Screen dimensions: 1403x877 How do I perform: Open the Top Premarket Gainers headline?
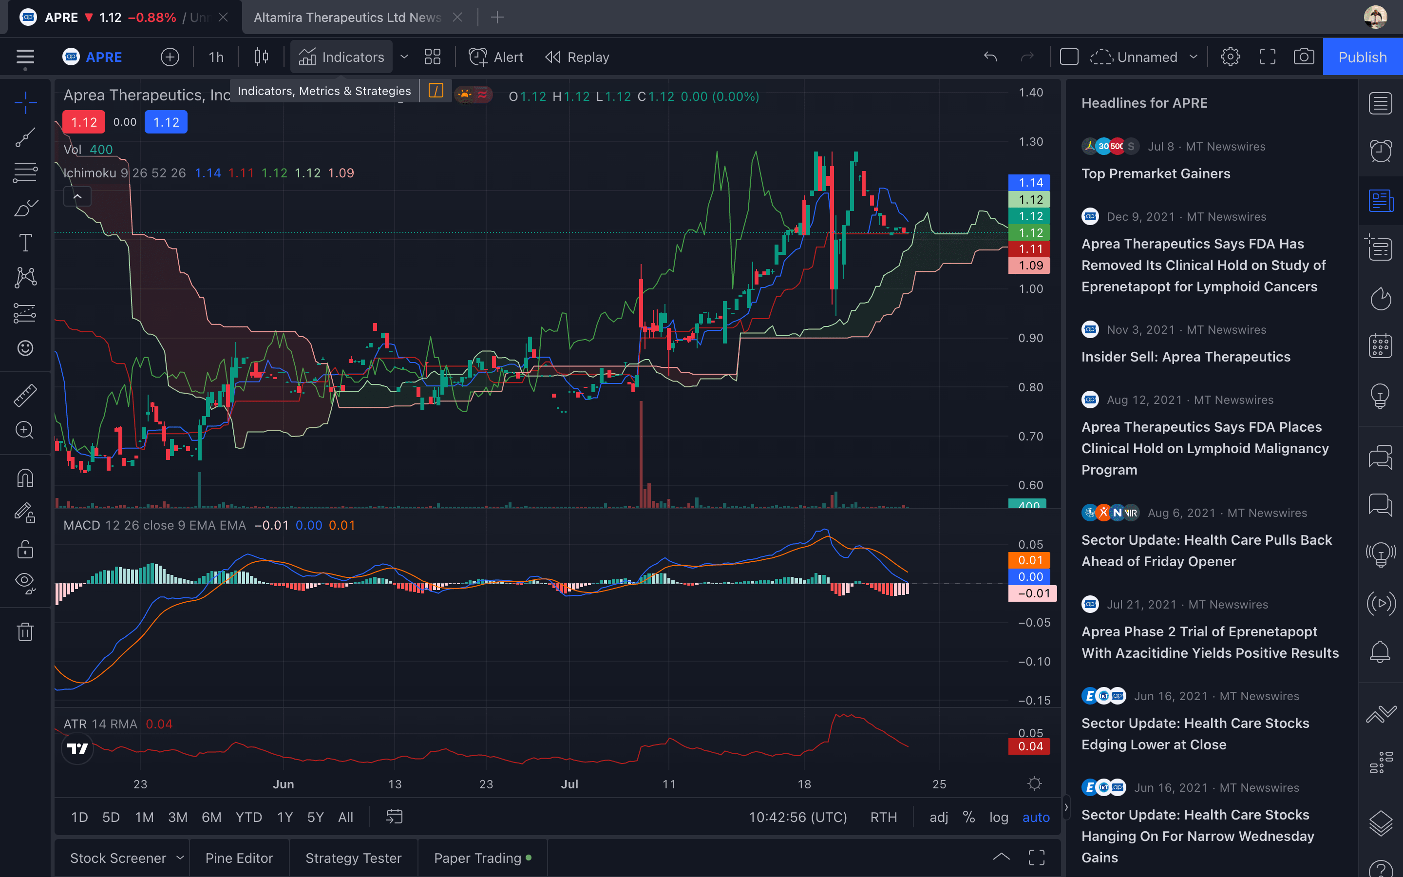1156,173
